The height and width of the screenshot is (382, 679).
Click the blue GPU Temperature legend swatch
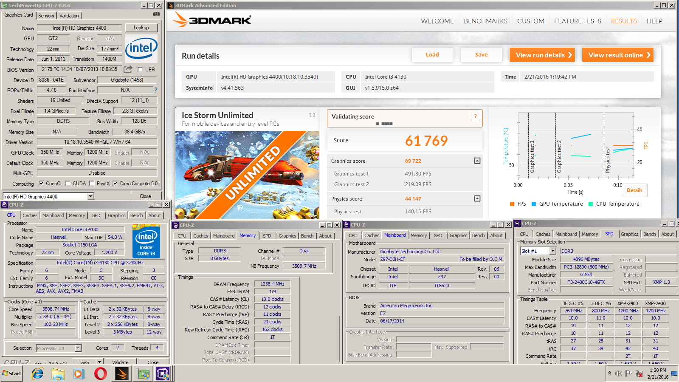pos(534,204)
